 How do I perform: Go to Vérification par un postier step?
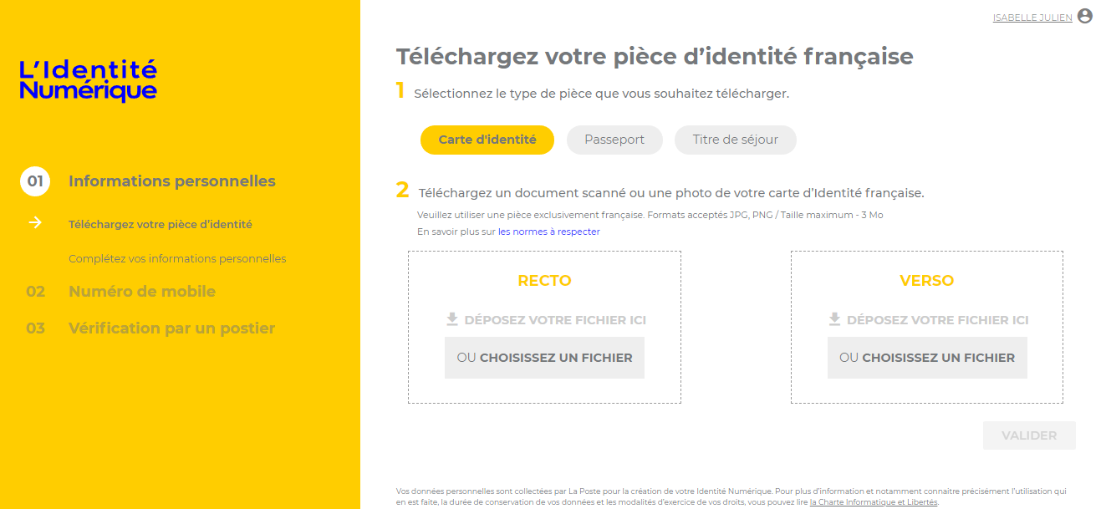point(171,328)
